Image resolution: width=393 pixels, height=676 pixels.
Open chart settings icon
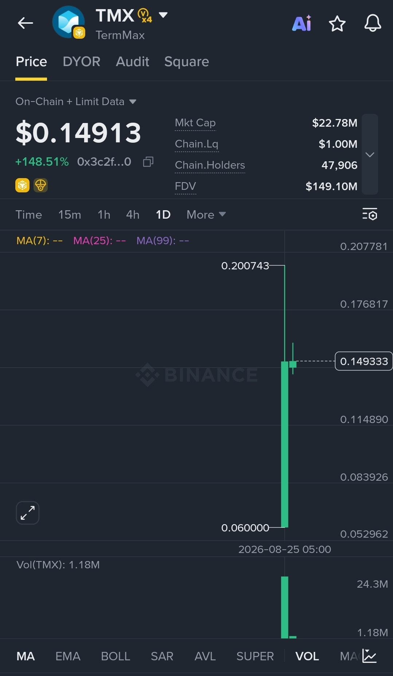coord(370,214)
